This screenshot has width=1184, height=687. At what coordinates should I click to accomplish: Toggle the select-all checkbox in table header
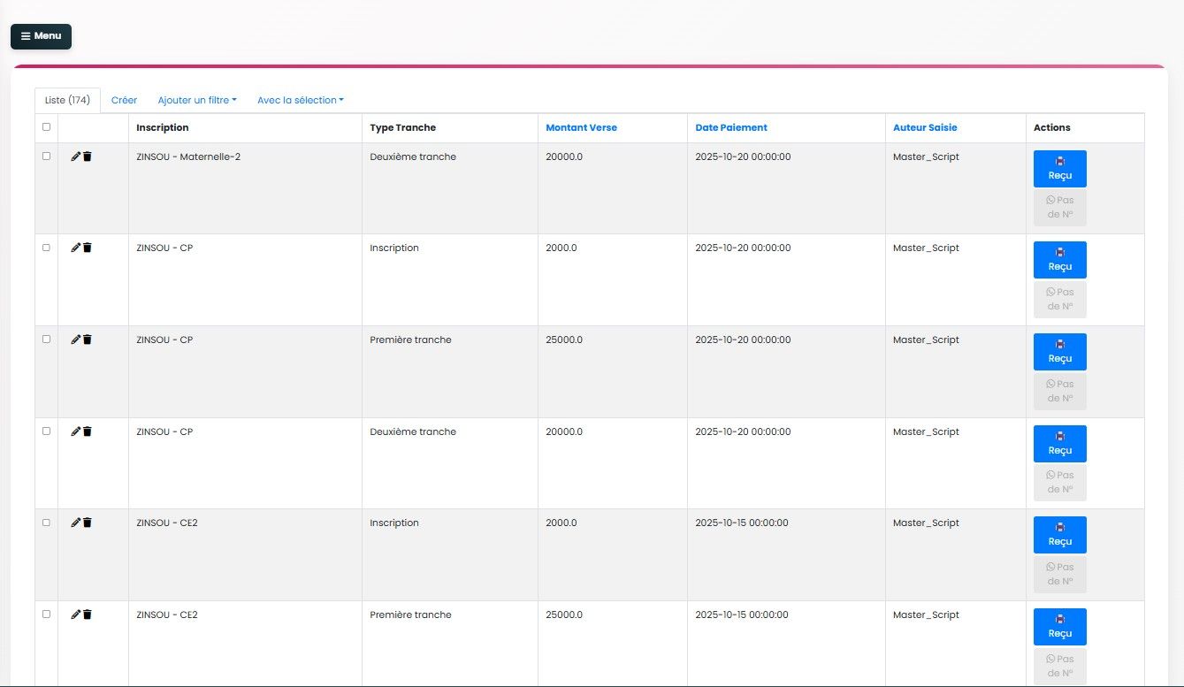(x=47, y=127)
